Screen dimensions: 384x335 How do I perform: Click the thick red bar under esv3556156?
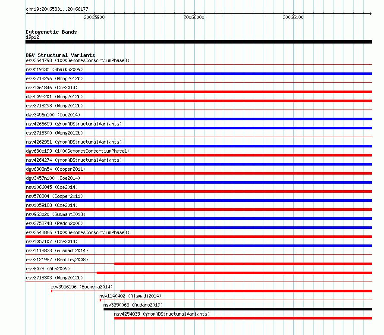[x=246, y=291]
